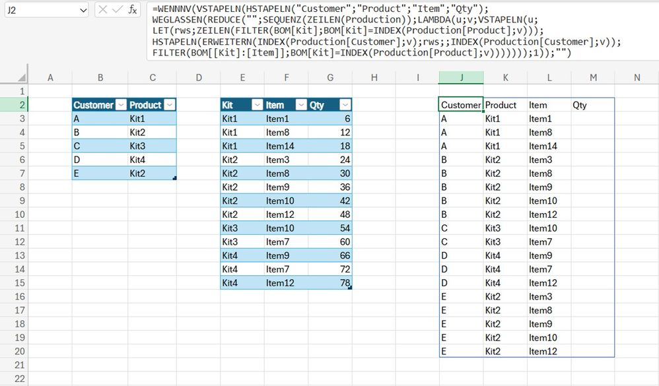Click the Select All corner triangle
The height and width of the screenshot is (386, 659).
(21, 78)
